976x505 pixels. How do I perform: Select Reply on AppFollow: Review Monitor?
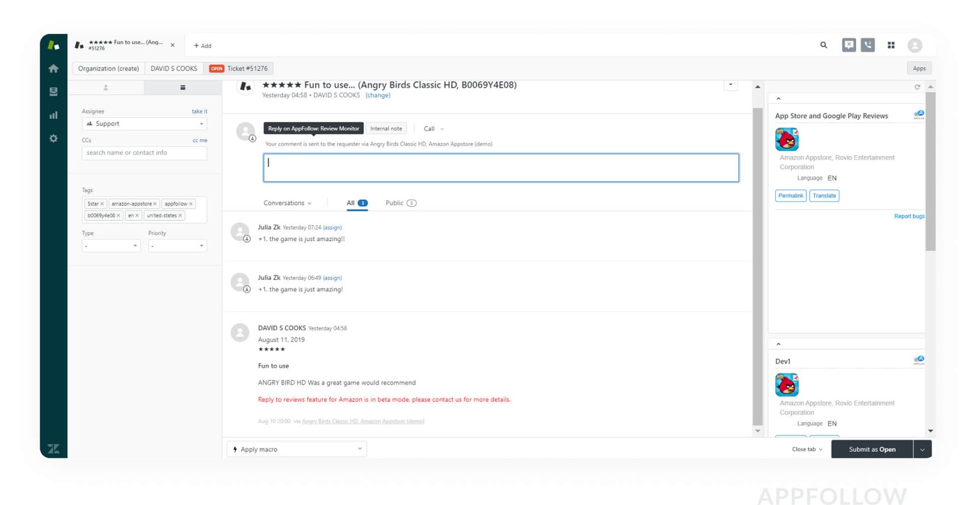click(x=314, y=129)
